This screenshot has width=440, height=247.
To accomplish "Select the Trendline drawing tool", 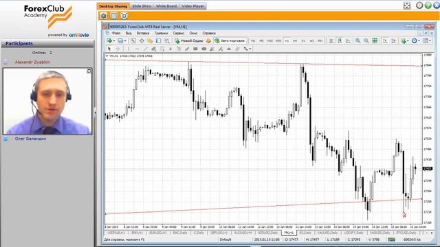I will tap(145, 49).
